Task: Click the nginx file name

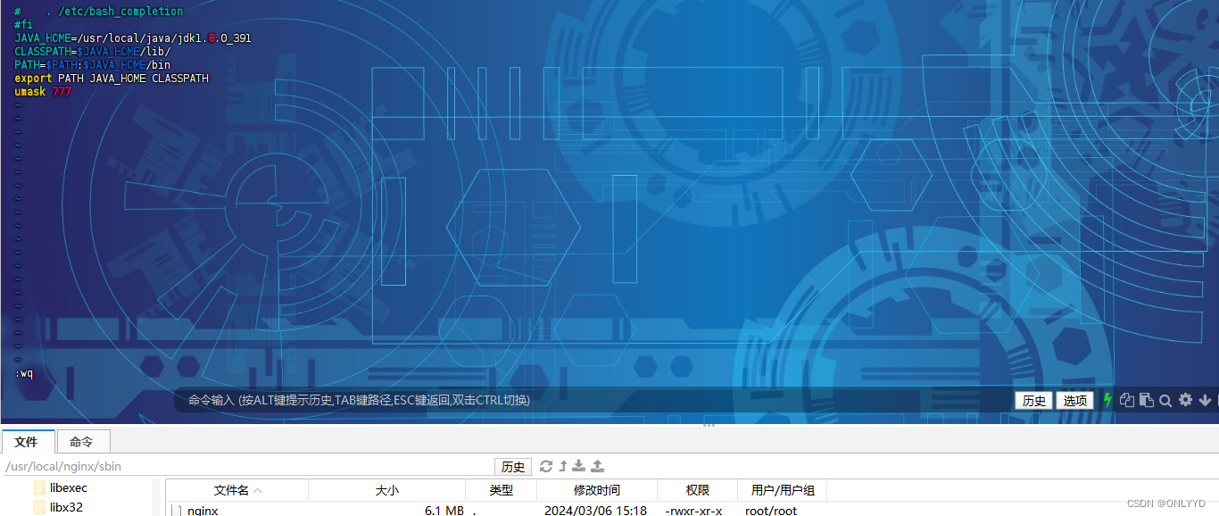Action: 203,511
